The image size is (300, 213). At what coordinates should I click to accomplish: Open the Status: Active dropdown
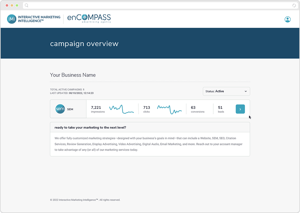[226, 91]
